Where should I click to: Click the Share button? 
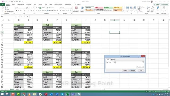click(x=156, y=4)
